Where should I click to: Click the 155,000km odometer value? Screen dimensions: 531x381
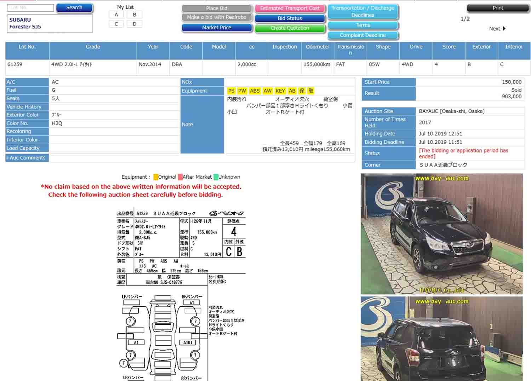pyautogui.click(x=317, y=64)
